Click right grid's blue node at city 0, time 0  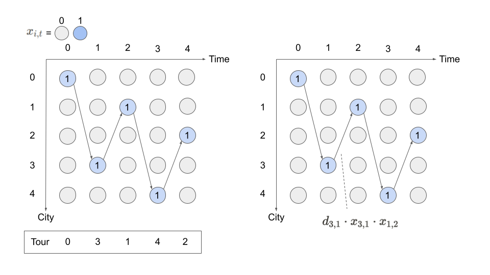298,78
